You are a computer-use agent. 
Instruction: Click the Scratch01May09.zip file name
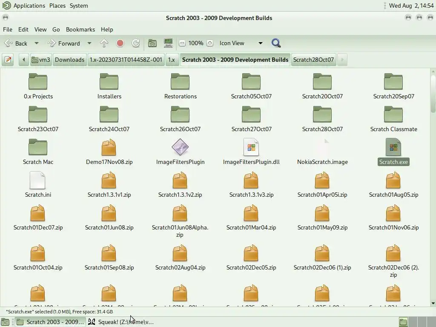pos(322,227)
